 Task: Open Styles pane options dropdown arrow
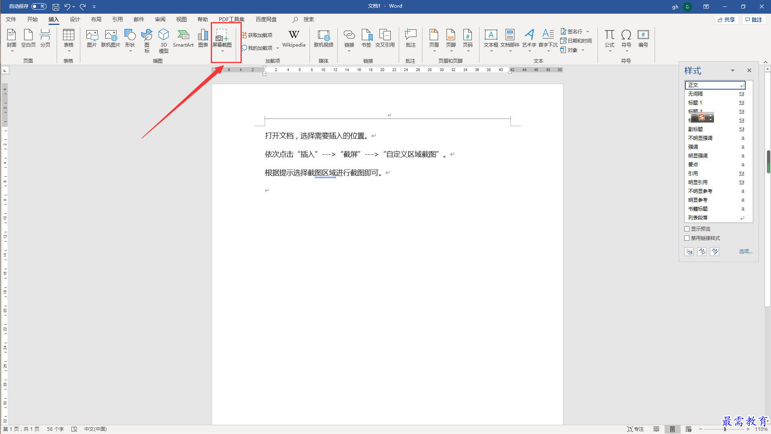732,71
